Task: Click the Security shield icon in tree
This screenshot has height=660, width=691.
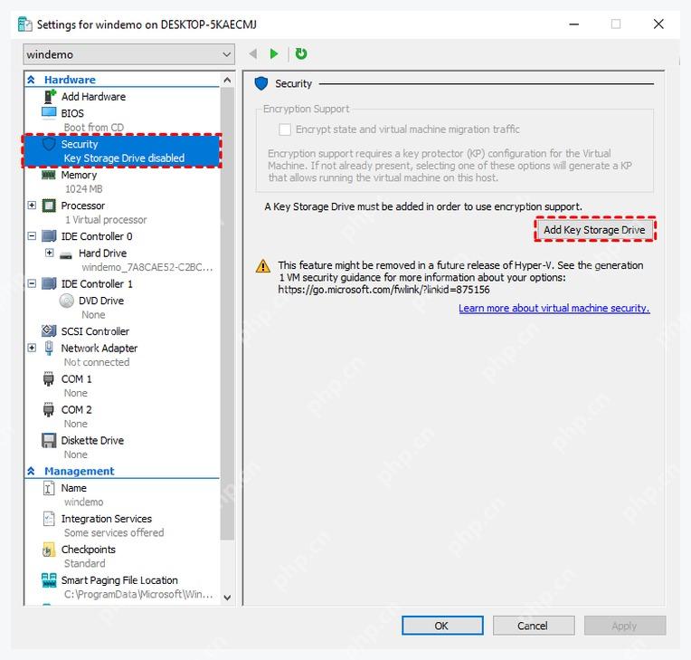Action: pos(49,144)
